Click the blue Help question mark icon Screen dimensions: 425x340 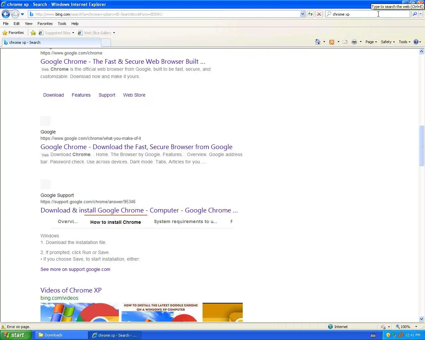click(x=416, y=42)
